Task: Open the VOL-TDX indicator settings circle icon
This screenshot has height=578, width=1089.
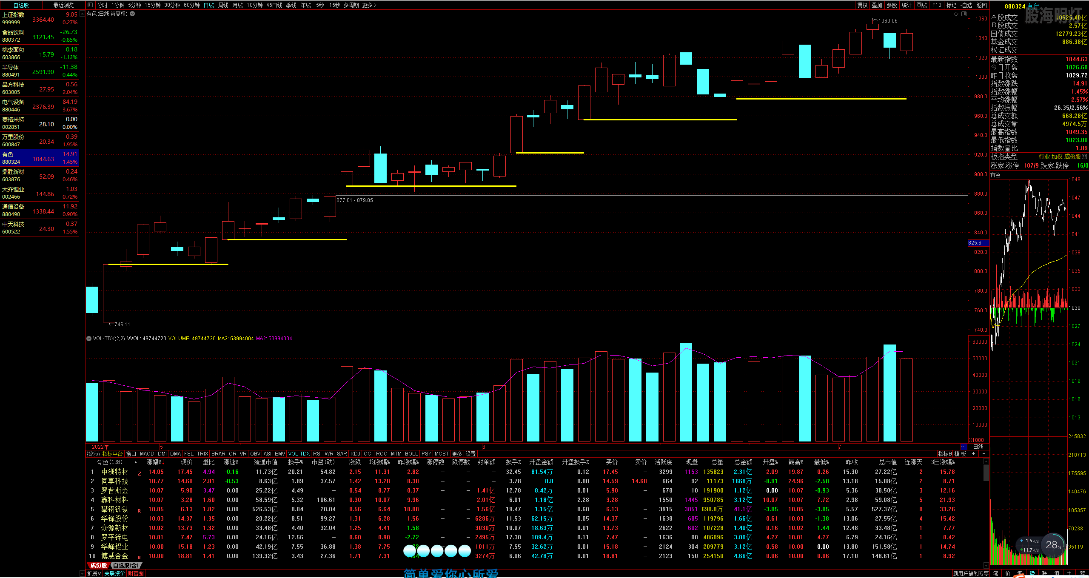Action: click(x=89, y=339)
